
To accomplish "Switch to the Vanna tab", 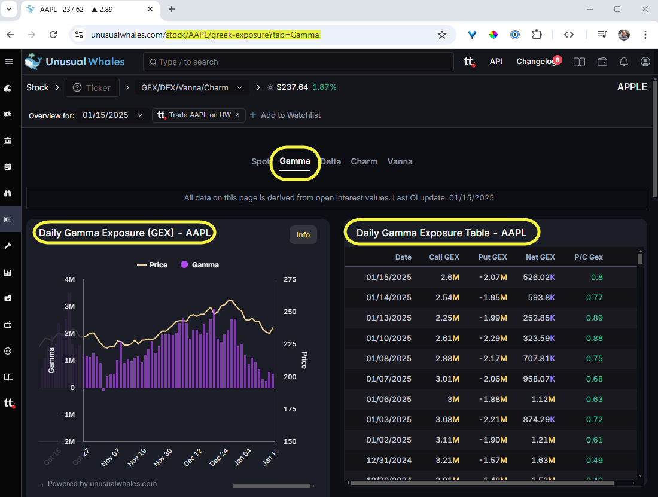I will point(400,161).
